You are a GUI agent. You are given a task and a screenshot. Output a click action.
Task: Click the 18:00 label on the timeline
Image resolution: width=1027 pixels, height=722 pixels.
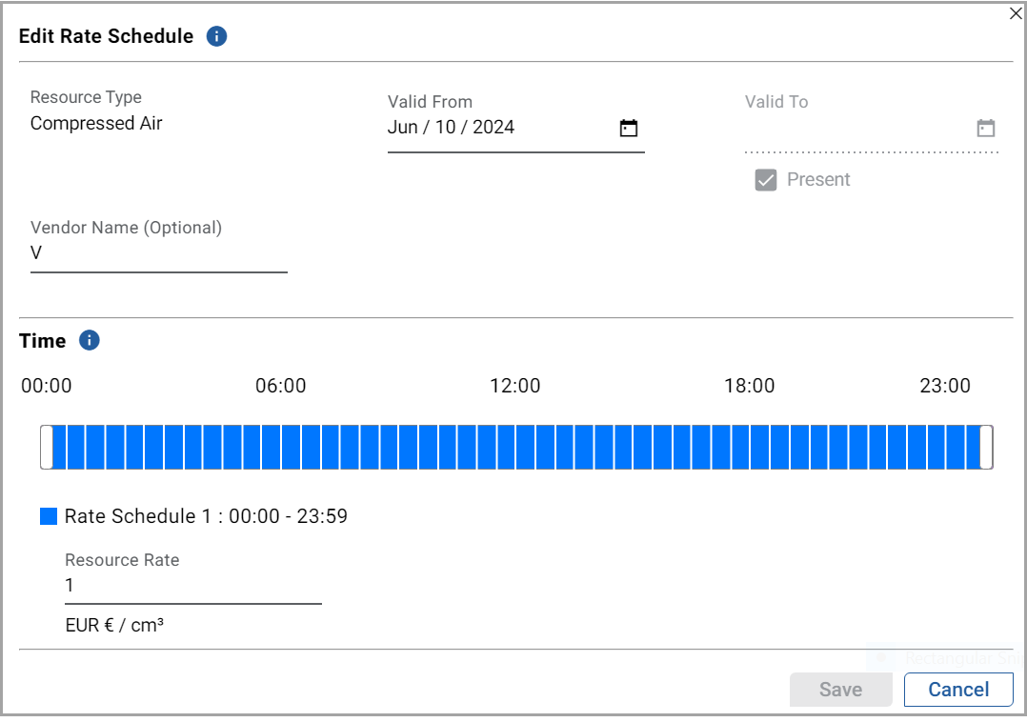(x=749, y=386)
